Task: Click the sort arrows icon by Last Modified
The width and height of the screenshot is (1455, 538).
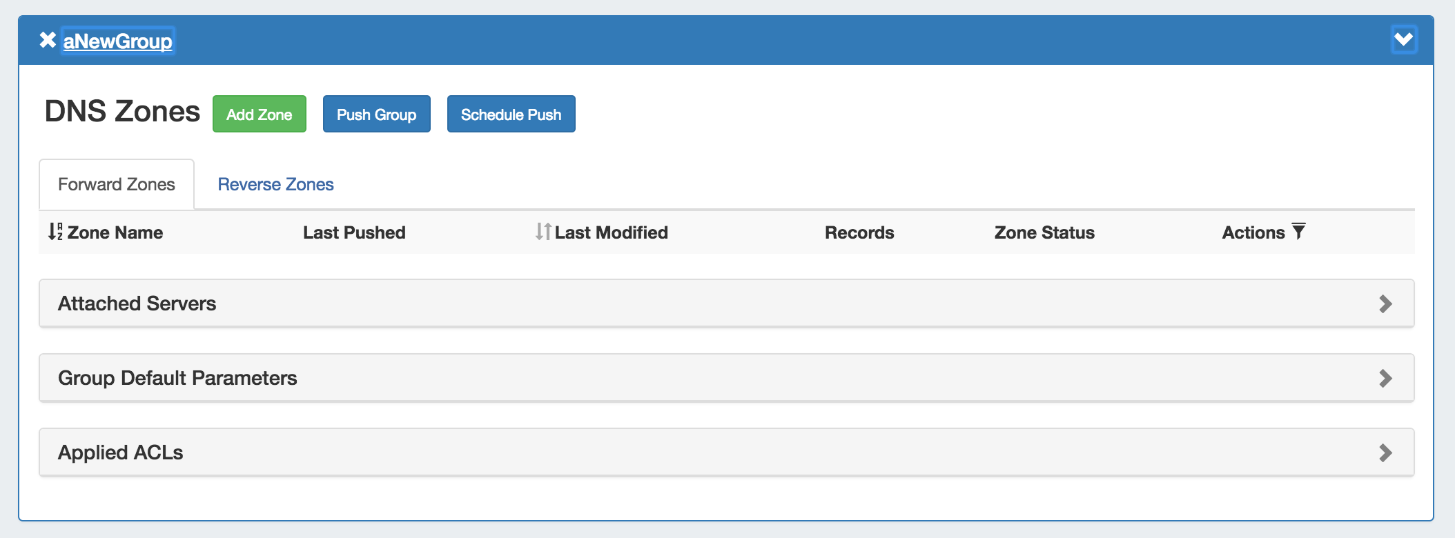Action: click(x=544, y=232)
